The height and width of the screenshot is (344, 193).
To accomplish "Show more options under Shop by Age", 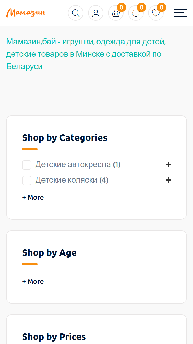I will point(33,282).
